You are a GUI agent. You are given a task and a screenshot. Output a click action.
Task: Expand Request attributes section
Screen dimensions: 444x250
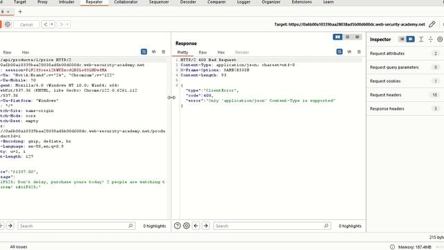pyautogui.click(x=405, y=53)
